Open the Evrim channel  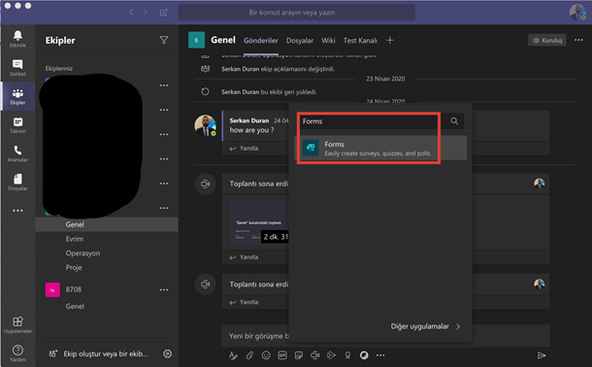pyautogui.click(x=75, y=239)
